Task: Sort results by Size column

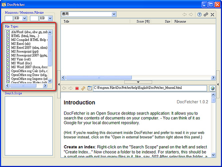Action: click(161, 21)
